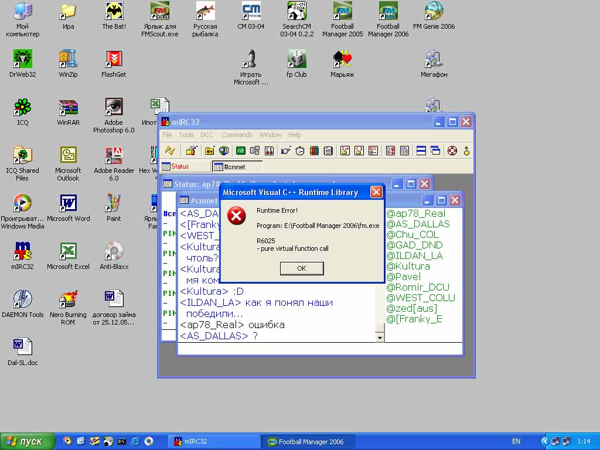Open the URL list toolbar icon
This screenshot has width=600, height=450.
click(x=405, y=151)
